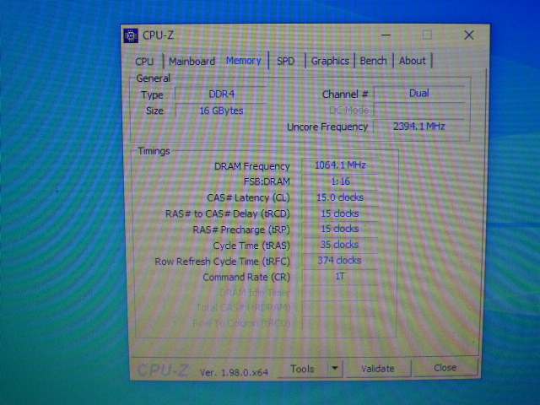The height and width of the screenshot is (405, 540).
Task: Expand the Tools dropdown arrow
Action: pyautogui.click(x=335, y=369)
